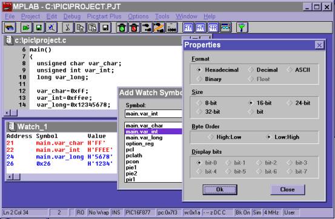This screenshot has width=335, height=219.
Task: Choose the 32-bit size option
Action: (x=208, y=112)
